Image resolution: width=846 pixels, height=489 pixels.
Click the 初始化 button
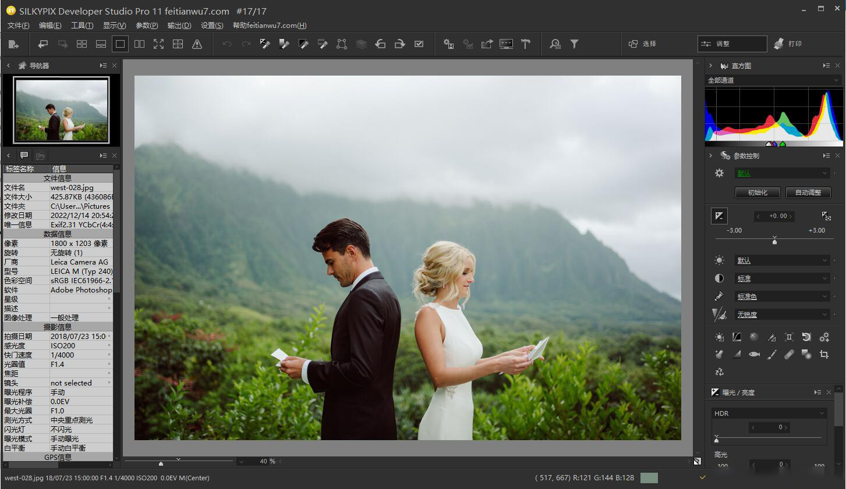pos(757,192)
